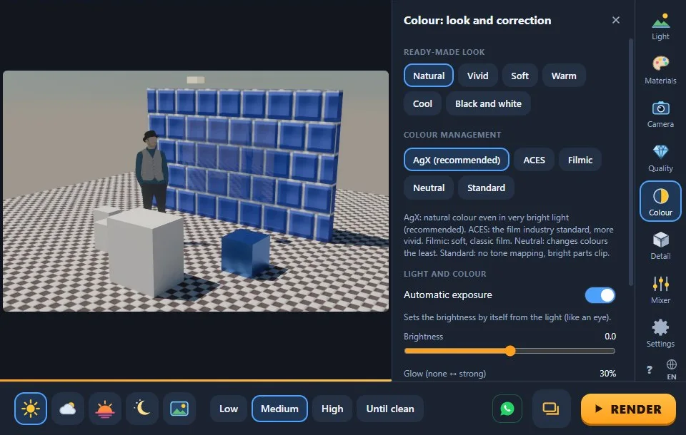Select Standard colour management

tap(486, 188)
